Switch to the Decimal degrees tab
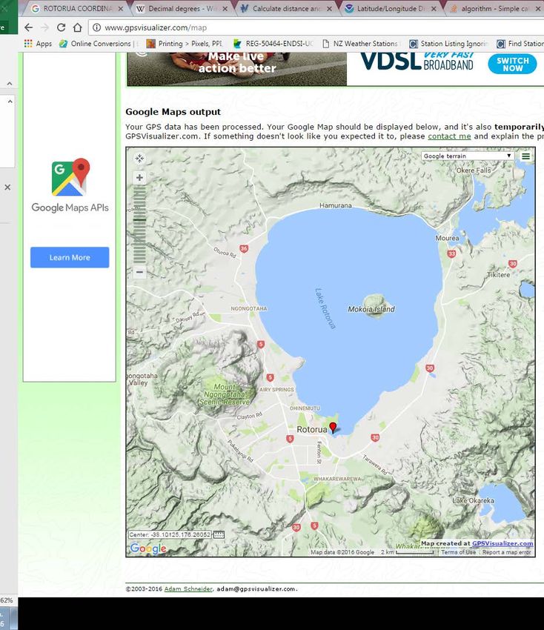 pyautogui.click(x=180, y=8)
